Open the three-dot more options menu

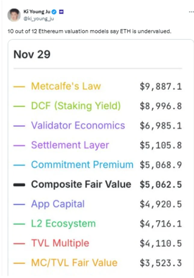tap(191, 12)
